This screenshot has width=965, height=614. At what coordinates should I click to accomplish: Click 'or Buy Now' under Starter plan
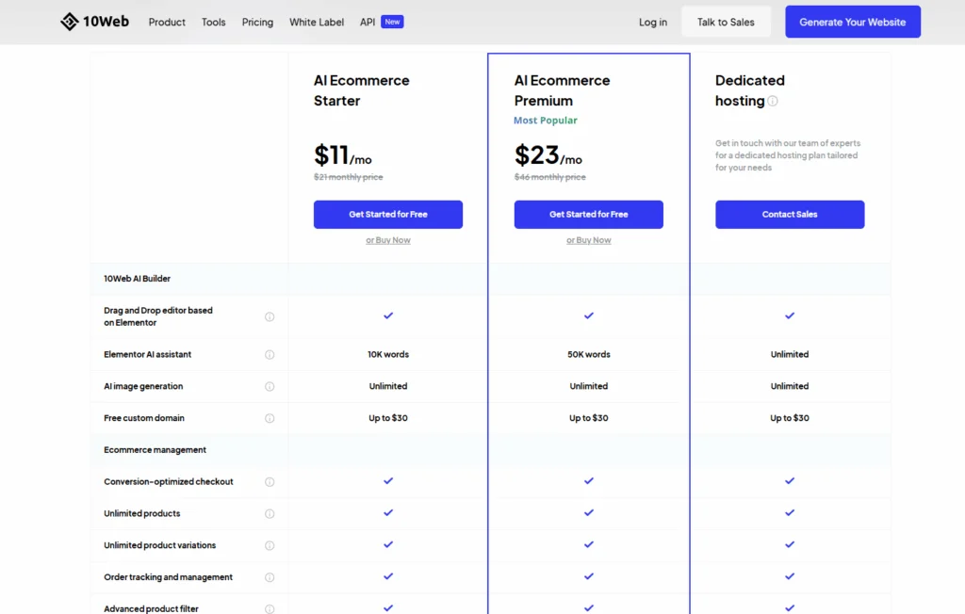[388, 240]
